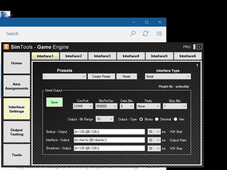Click the 'HW Stop' label
Viewport: 227px width, 170px height.
coord(176,148)
